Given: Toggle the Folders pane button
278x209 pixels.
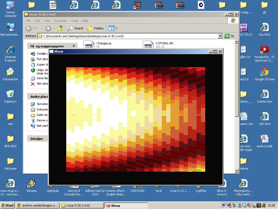Looking at the screenshot, I should 95,28.
